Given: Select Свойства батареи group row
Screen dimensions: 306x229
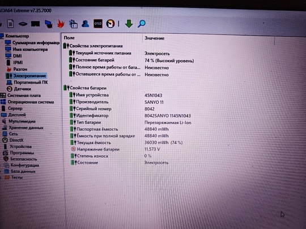Looking at the screenshot, I should point(85,88).
